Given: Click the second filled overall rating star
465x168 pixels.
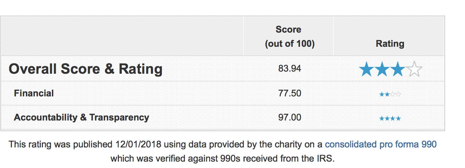Looking at the screenshot, I should [382, 69].
